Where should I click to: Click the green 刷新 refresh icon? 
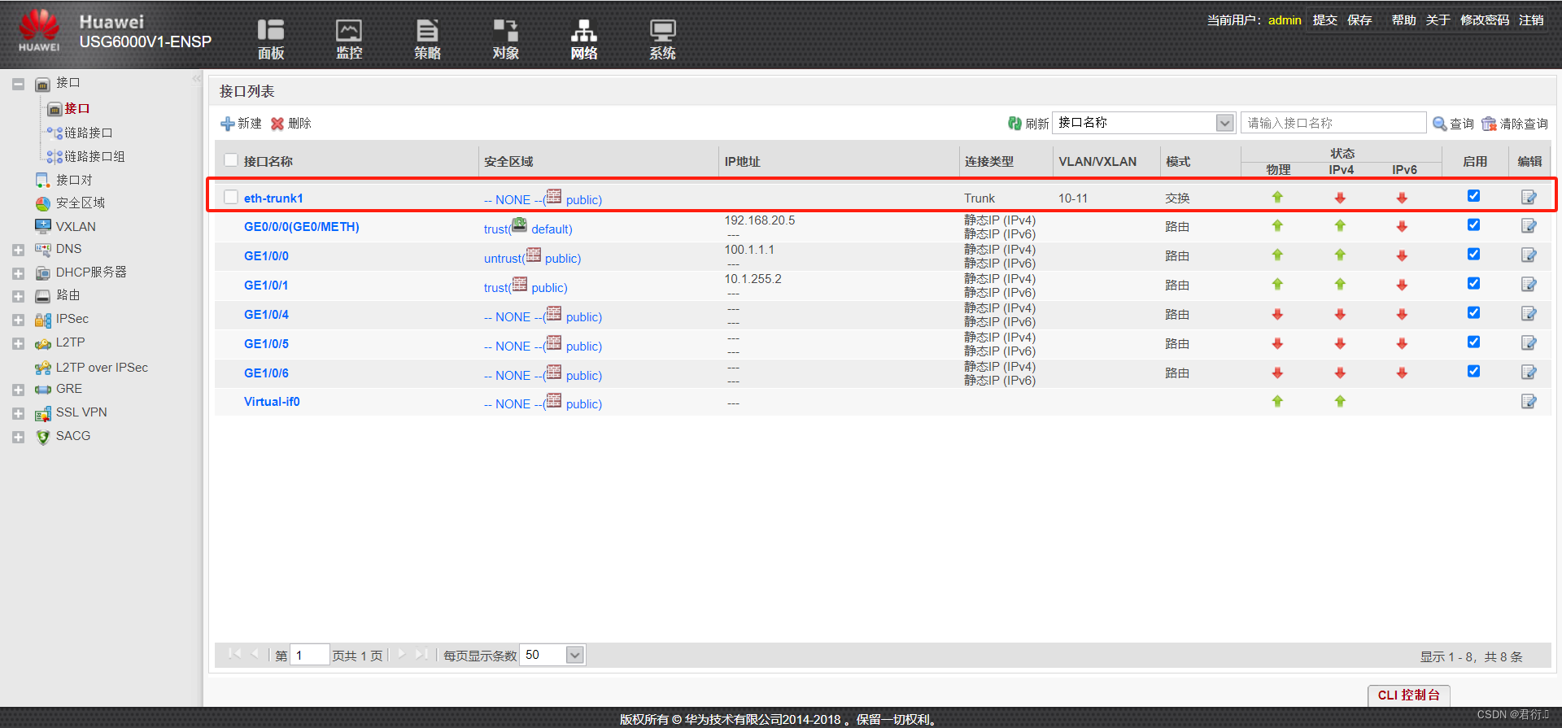1014,123
